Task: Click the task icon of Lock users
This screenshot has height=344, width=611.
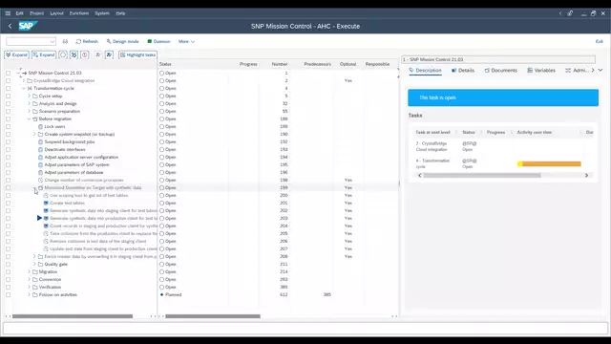Action: [40, 127]
